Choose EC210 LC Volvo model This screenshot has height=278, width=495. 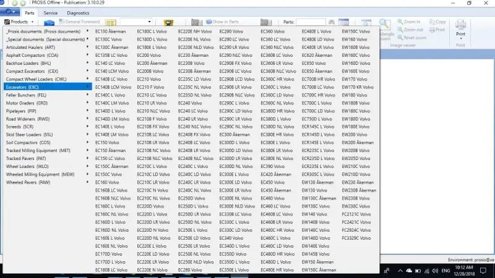(x=152, y=95)
